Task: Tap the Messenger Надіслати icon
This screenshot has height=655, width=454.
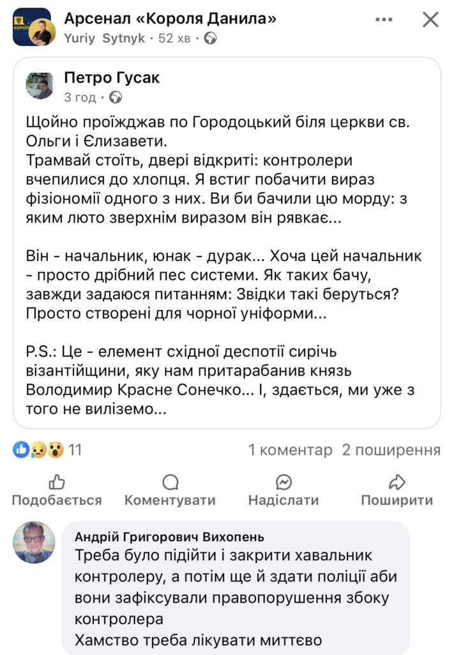Action: click(x=284, y=482)
